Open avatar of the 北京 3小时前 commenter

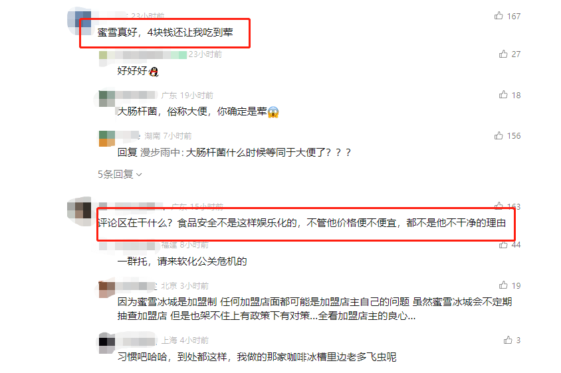click(106, 289)
